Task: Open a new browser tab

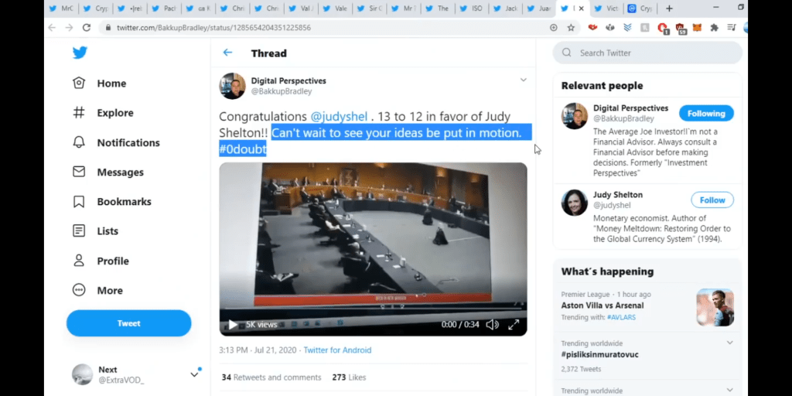Action: 669,9
